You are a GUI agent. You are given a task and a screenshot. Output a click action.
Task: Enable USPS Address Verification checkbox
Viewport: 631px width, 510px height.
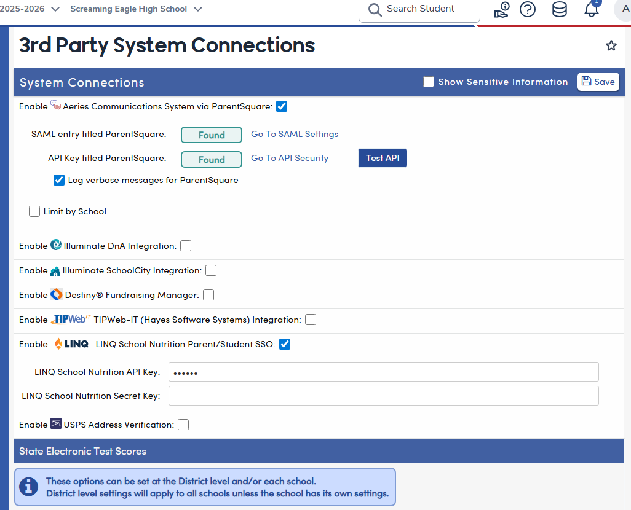tap(183, 425)
